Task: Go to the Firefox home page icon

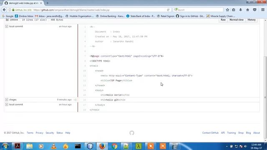Action: [x=247, y=10]
